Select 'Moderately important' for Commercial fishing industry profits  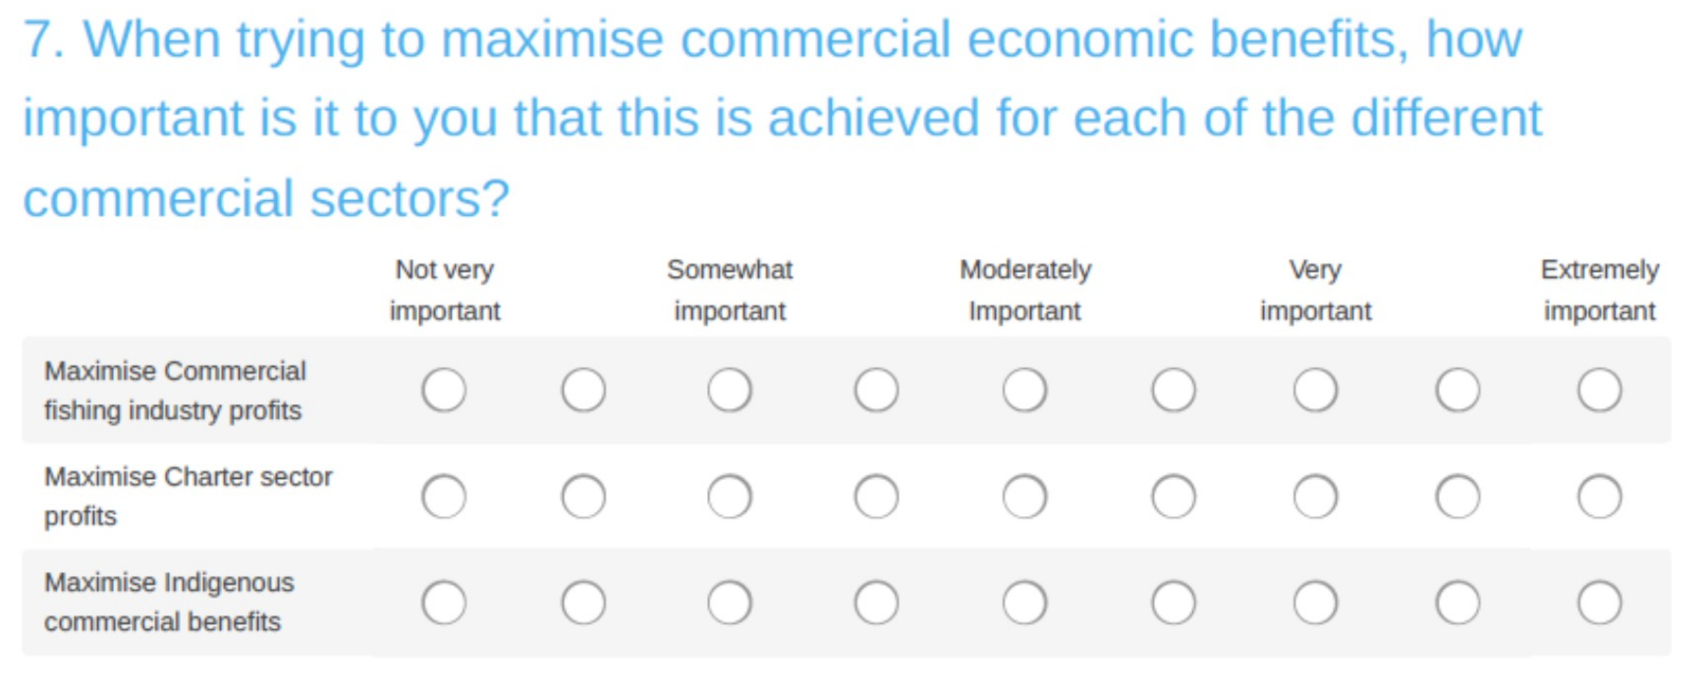[x=1024, y=390]
